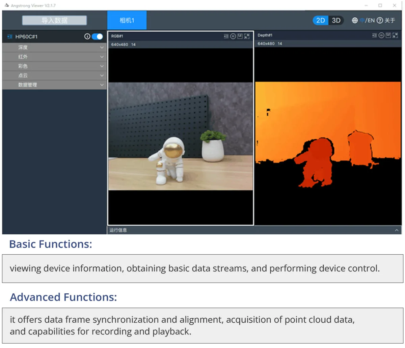Pause the RGB#1 stream
Viewport: 405px width, 348px height.
[233, 36]
